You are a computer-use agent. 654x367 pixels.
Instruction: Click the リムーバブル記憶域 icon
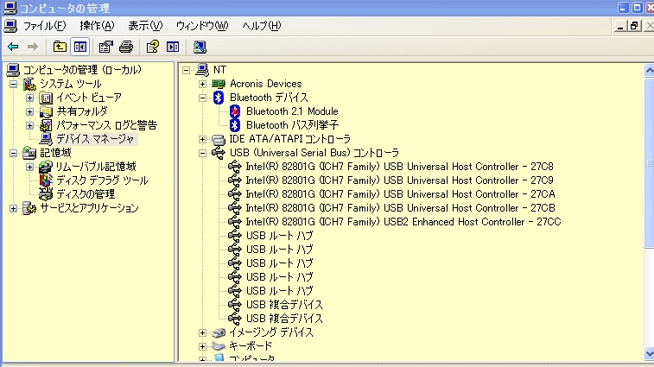[x=46, y=167]
